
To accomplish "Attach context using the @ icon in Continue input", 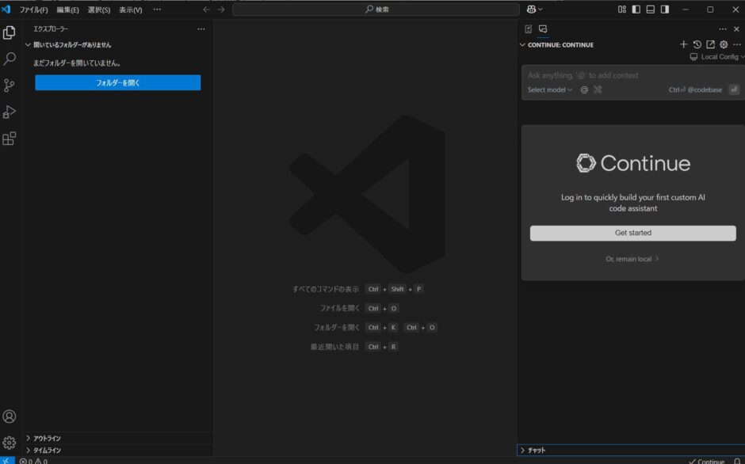I will click(583, 89).
